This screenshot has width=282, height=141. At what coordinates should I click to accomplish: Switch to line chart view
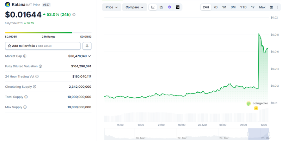pos(153,7)
